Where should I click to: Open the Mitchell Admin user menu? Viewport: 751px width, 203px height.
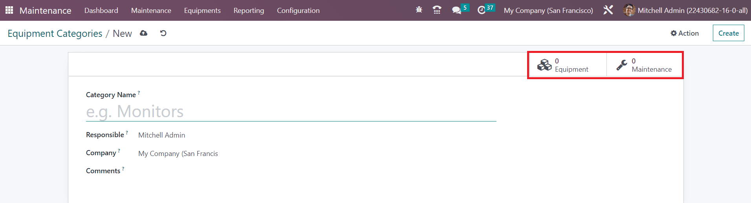click(685, 10)
